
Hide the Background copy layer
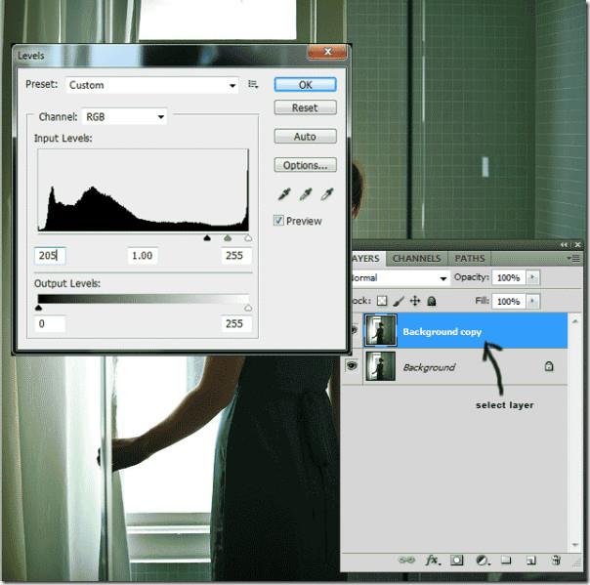(353, 332)
